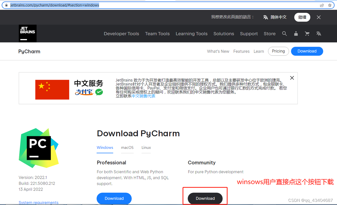Open the Support menu

249,34
